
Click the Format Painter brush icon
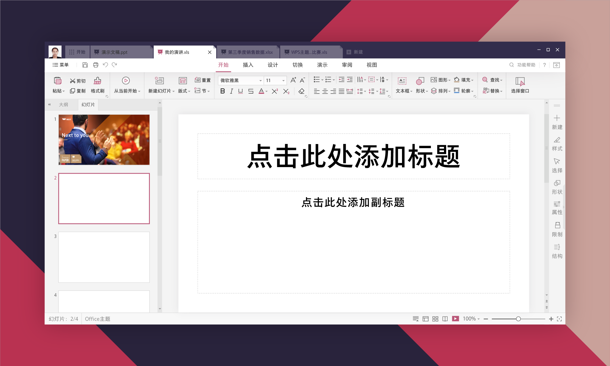pyautogui.click(x=97, y=81)
